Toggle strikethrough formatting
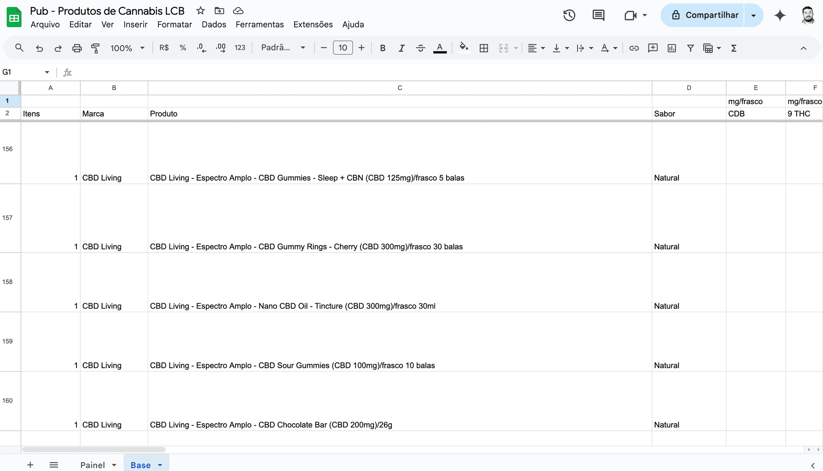Screen dimensions: 823x471 tap(420, 48)
